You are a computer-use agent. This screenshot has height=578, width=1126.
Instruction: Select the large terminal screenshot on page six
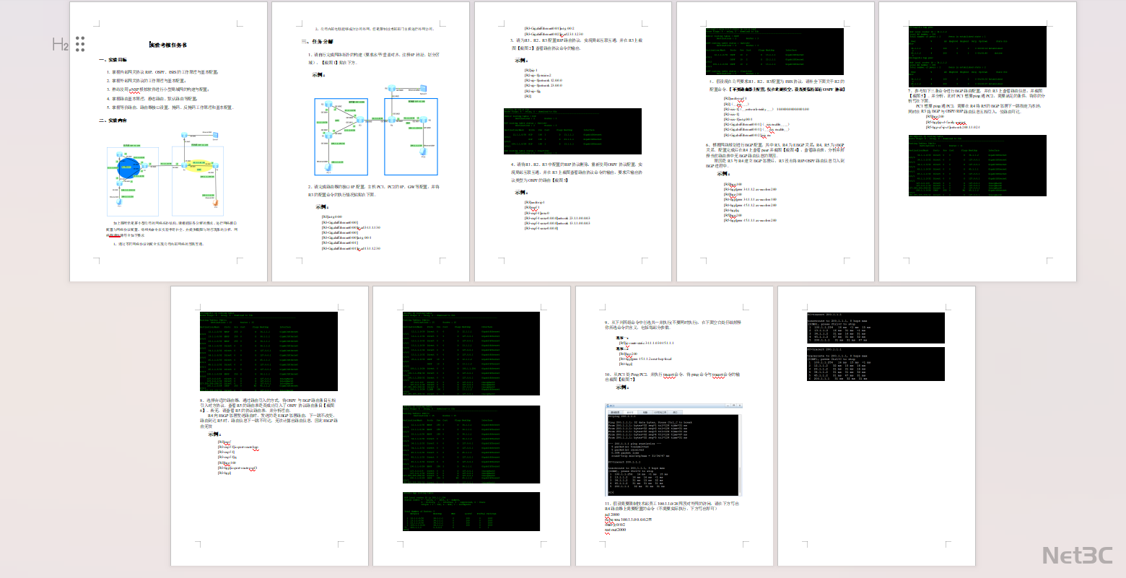click(x=269, y=353)
